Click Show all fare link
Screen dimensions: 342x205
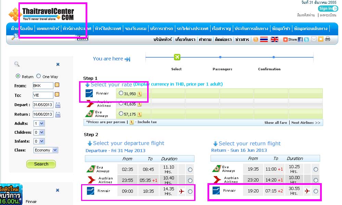tap(276, 122)
